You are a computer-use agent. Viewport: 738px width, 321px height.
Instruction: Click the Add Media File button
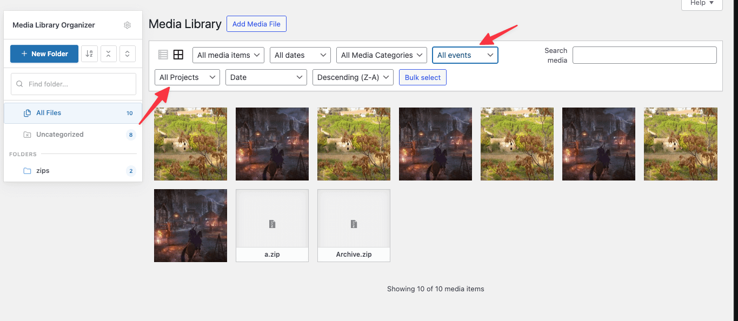[x=256, y=24]
